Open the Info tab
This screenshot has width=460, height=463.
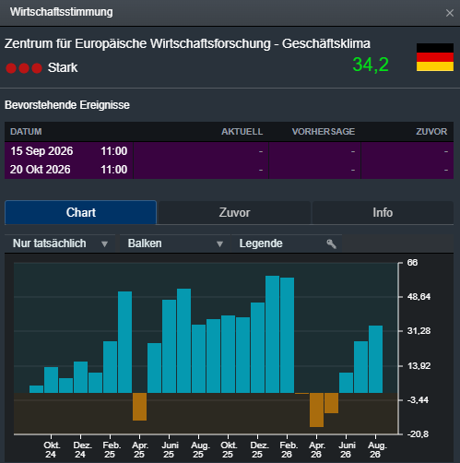pyautogui.click(x=383, y=213)
